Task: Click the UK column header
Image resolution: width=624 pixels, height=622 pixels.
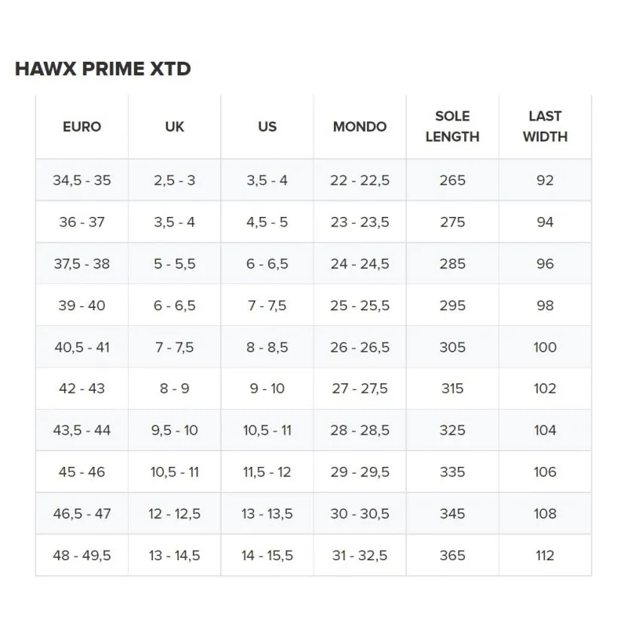Action: (174, 127)
